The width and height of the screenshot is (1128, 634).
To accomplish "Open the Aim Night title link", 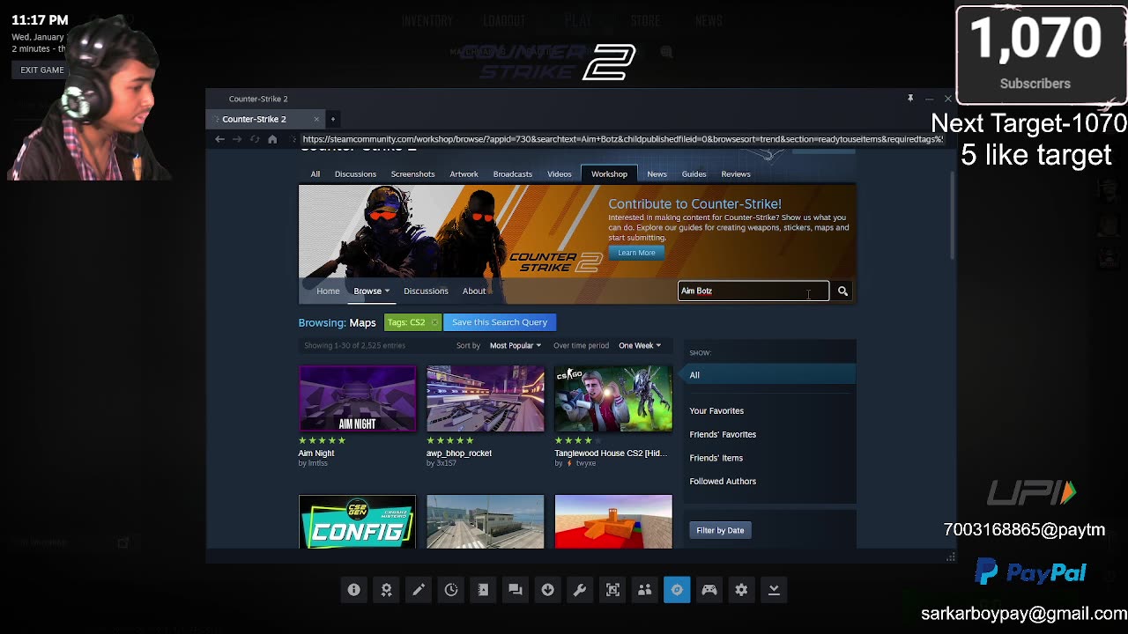I will coord(316,453).
